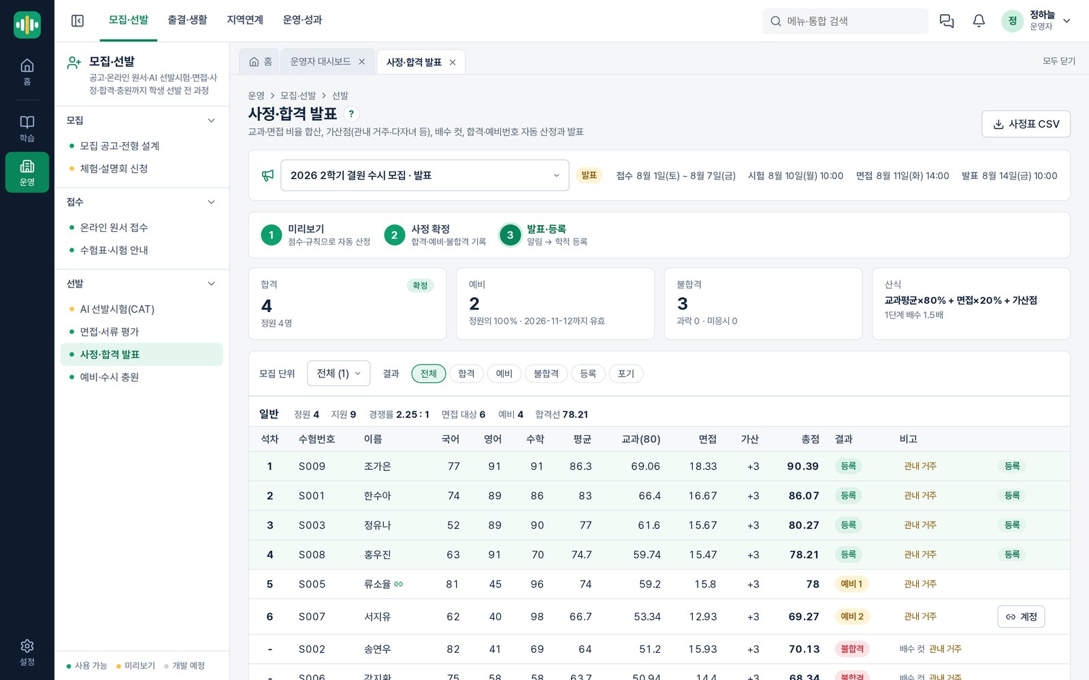The width and height of the screenshot is (1089, 680).
Task: Switch to 지역연계 top menu
Action: (245, 20)
